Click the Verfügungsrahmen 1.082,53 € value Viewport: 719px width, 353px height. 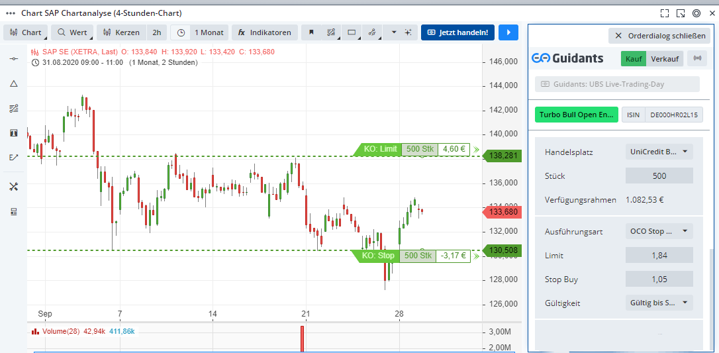pos(645,199)
